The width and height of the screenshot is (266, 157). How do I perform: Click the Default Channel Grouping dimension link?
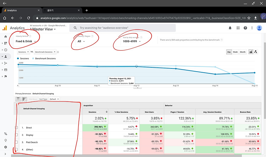coord(43,94)
